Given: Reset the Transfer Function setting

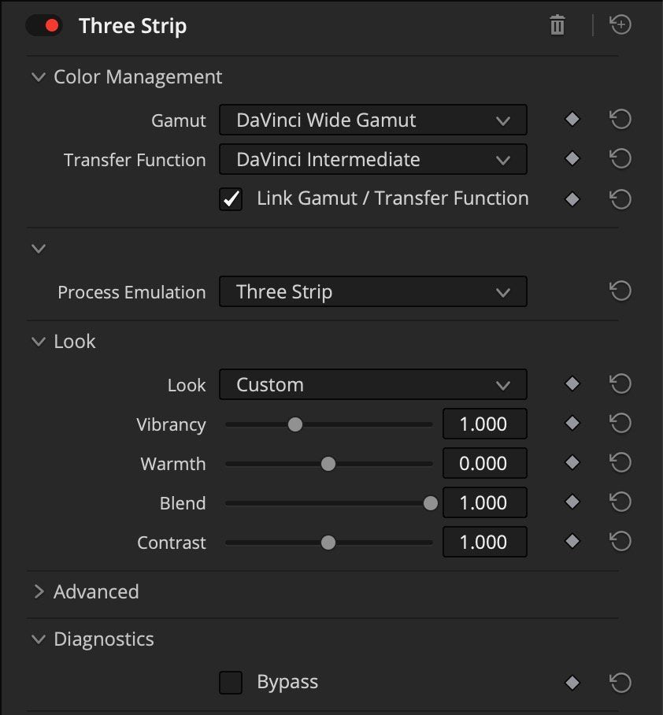Looking at the screenshot, I should [x=620, y=159].
